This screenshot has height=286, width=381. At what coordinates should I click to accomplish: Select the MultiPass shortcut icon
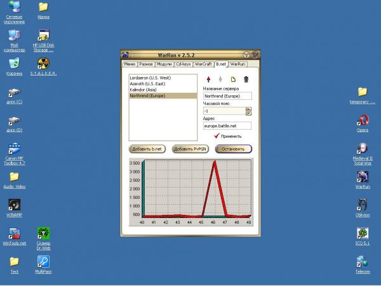(x=43, y=265)
